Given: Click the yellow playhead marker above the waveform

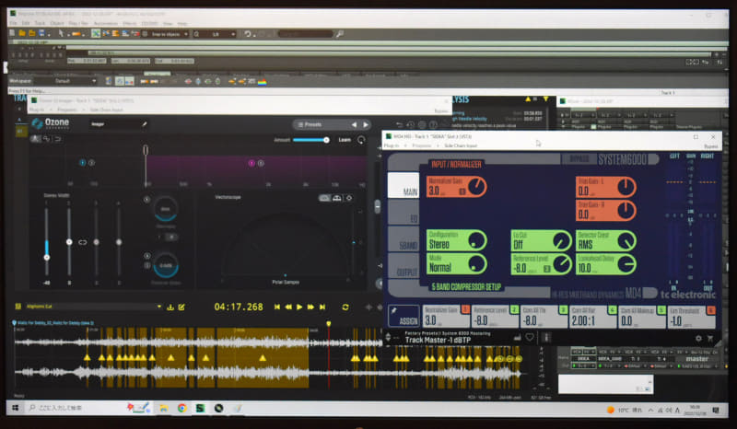Looking at the screenshot, I should pos(329,324).
